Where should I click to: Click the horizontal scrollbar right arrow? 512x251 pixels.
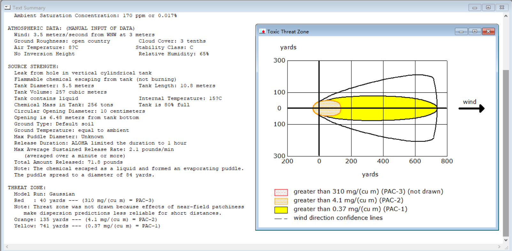[499, 247]
